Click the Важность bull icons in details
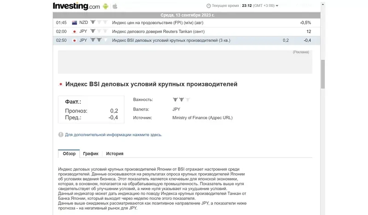 pos(181,99)
